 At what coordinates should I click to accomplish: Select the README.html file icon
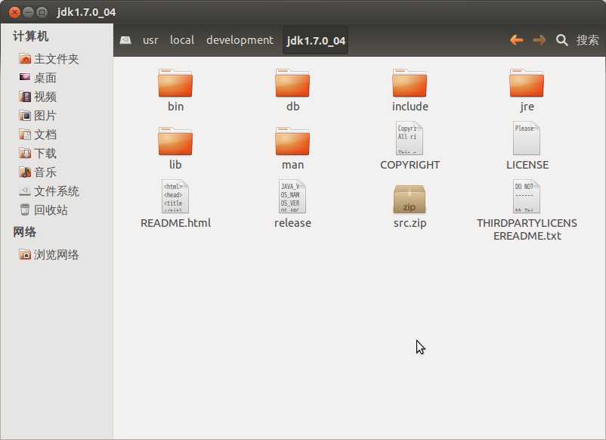(x=175, y=196)
